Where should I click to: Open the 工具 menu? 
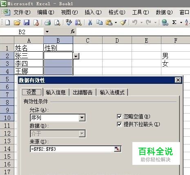point(141,13)
